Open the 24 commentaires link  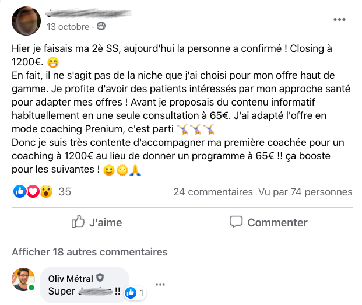point(213,192)
